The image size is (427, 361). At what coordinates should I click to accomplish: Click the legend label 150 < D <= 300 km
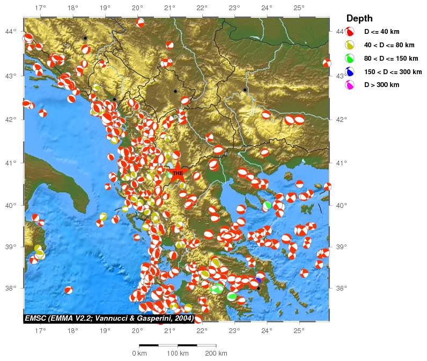(x=393, y=71)
